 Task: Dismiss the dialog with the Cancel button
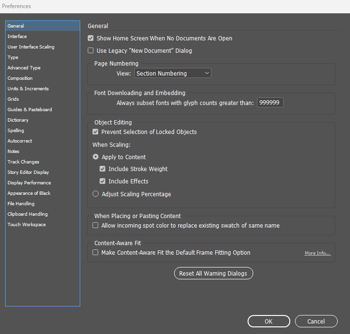316,321
